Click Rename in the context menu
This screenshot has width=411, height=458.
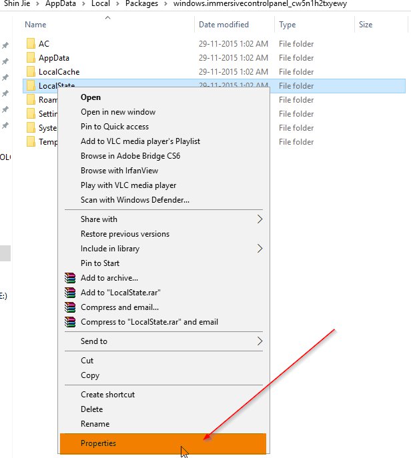click(x=95, y=424)
